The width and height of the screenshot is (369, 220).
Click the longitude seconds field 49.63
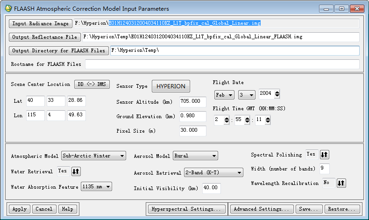(77, 115)
